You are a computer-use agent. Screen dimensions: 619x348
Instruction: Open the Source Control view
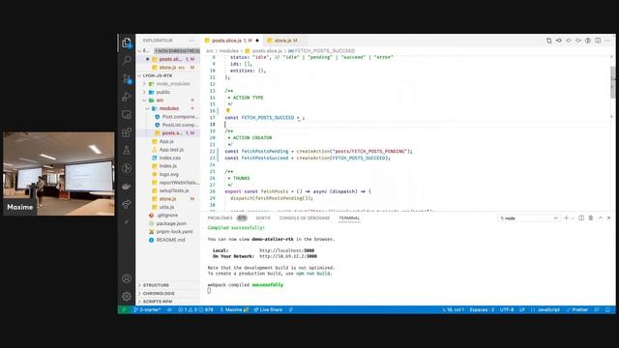127,78
